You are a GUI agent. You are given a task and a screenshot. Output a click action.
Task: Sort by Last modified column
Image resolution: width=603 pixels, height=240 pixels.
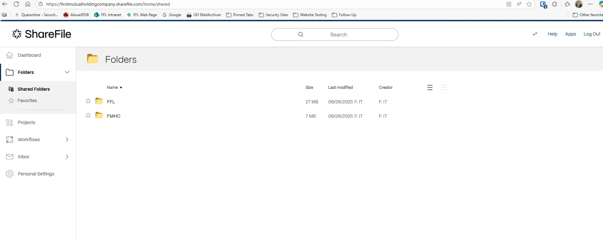[340, 87]
